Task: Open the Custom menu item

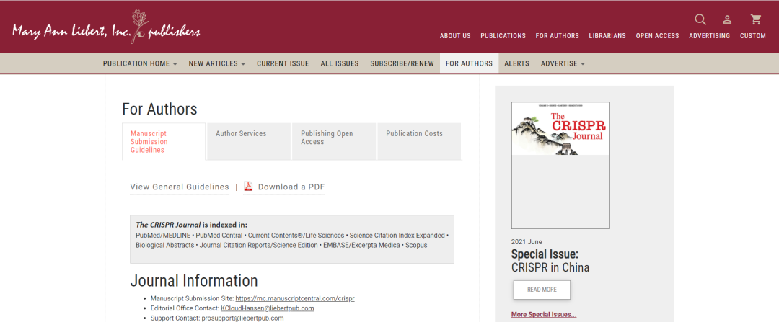Action: point(752,36)
